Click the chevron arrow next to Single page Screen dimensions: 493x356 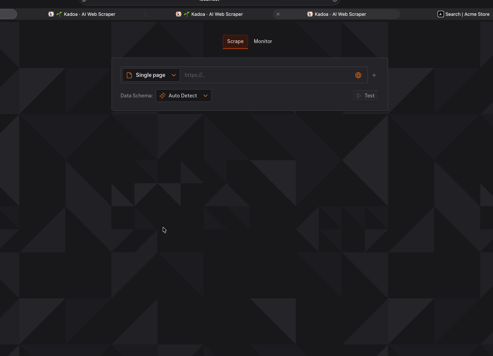[174, 75]
